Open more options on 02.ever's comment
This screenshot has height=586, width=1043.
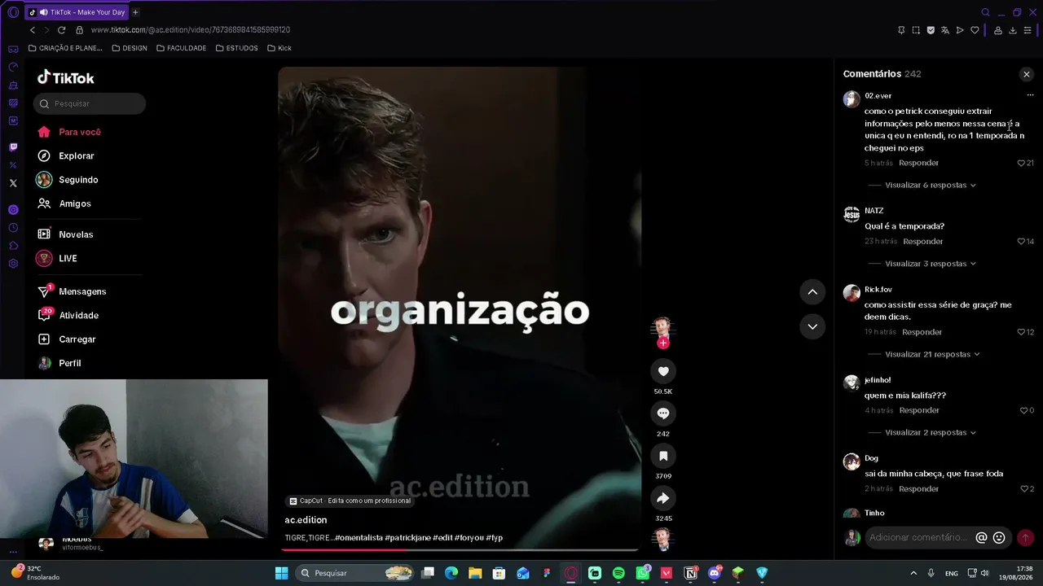pos(1030,95)
